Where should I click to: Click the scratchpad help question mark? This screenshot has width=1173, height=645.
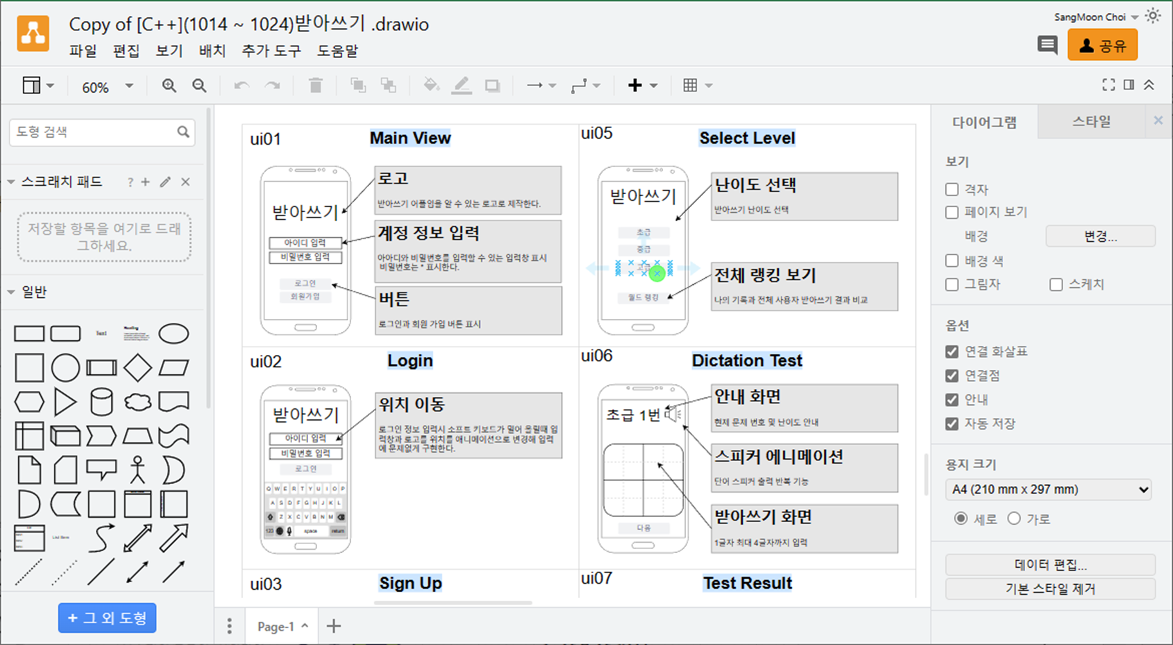[130, 183]
